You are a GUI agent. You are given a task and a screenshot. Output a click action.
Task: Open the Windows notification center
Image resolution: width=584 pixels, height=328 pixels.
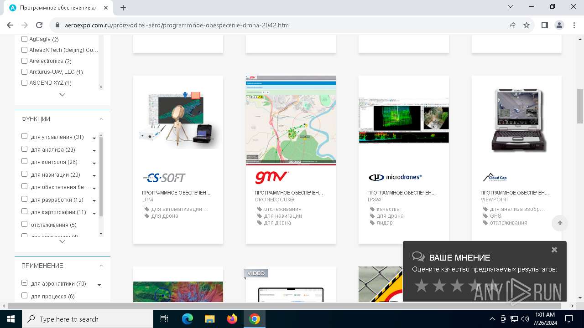[569, 319]
